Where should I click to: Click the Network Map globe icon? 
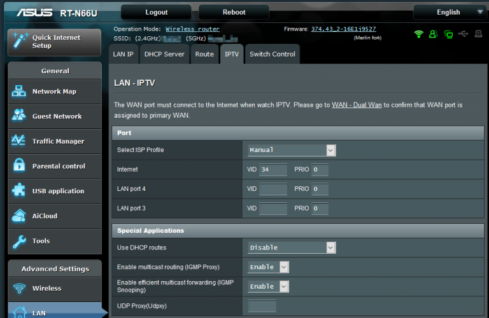click(x=19, y=92)
